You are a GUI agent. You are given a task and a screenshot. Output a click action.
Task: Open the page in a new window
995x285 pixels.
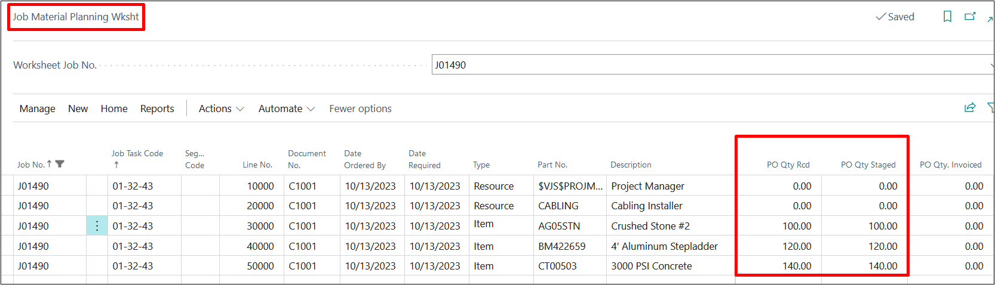(970, 17)
